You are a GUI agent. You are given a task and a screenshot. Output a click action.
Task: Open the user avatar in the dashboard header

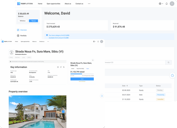172,4
